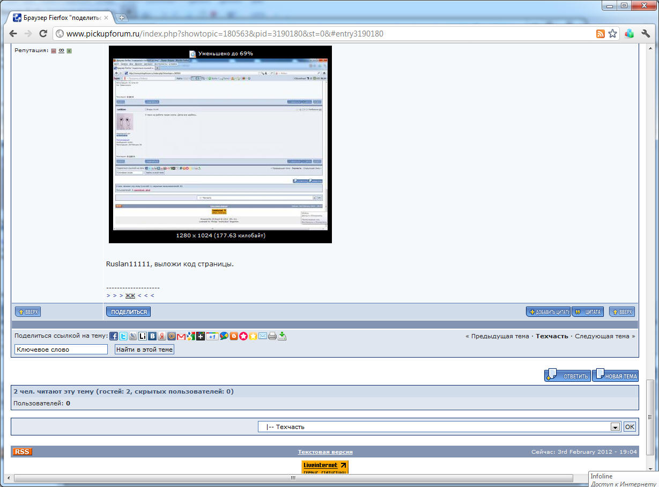Click the ЦИТАТА quote button
This screenshot has height=487, width=659.
pos(588,312)
